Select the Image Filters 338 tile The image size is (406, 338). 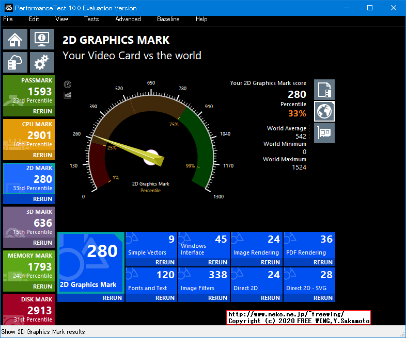tap(204, 281)
